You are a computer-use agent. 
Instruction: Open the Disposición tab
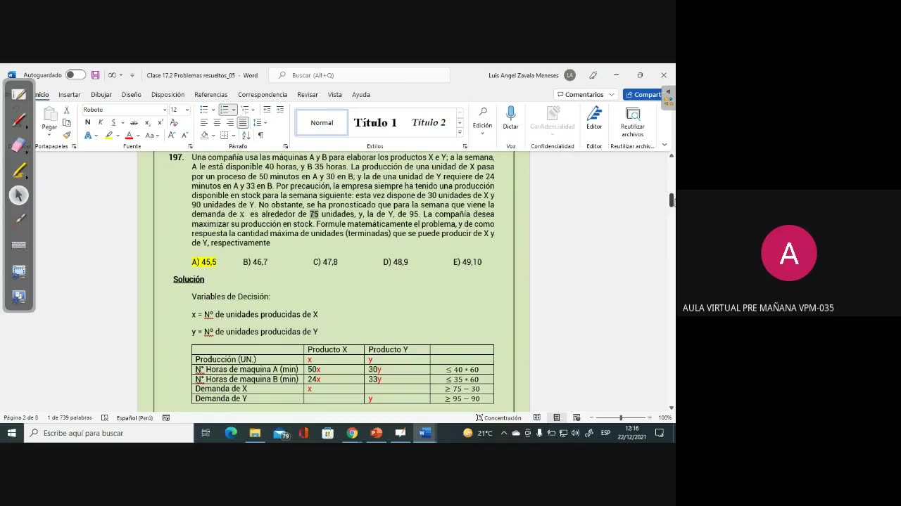(x=168, y=95)
